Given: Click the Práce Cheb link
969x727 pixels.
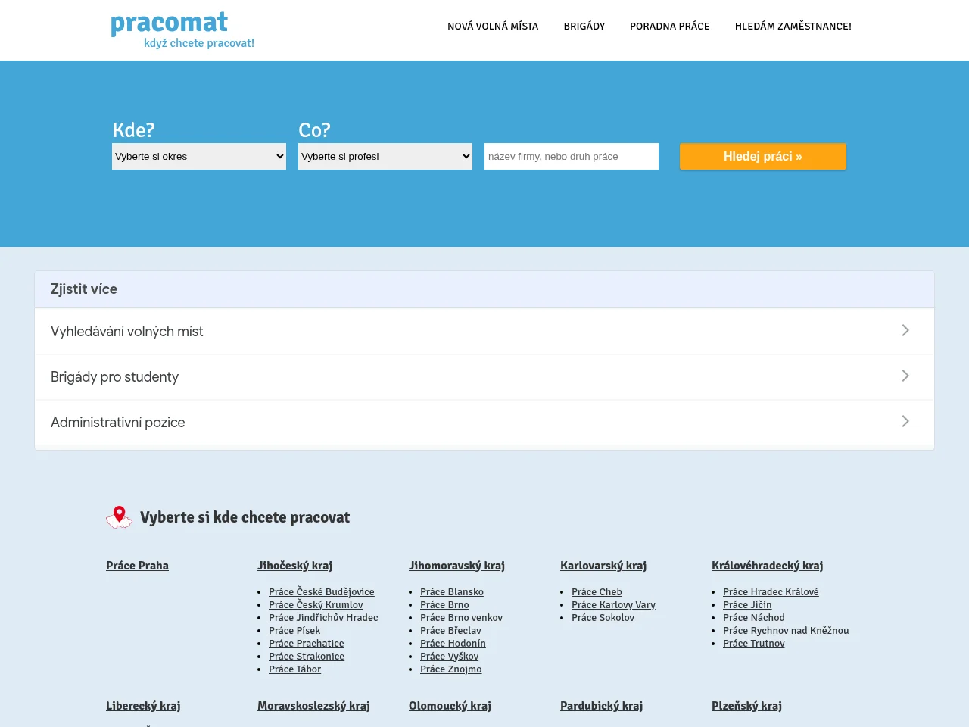Looking at the screenshot, I should pyautogui.click(x=597, y=592).
